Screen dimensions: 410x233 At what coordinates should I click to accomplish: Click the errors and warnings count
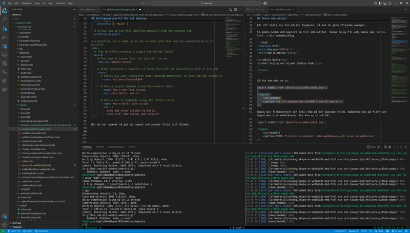(28, 231)
